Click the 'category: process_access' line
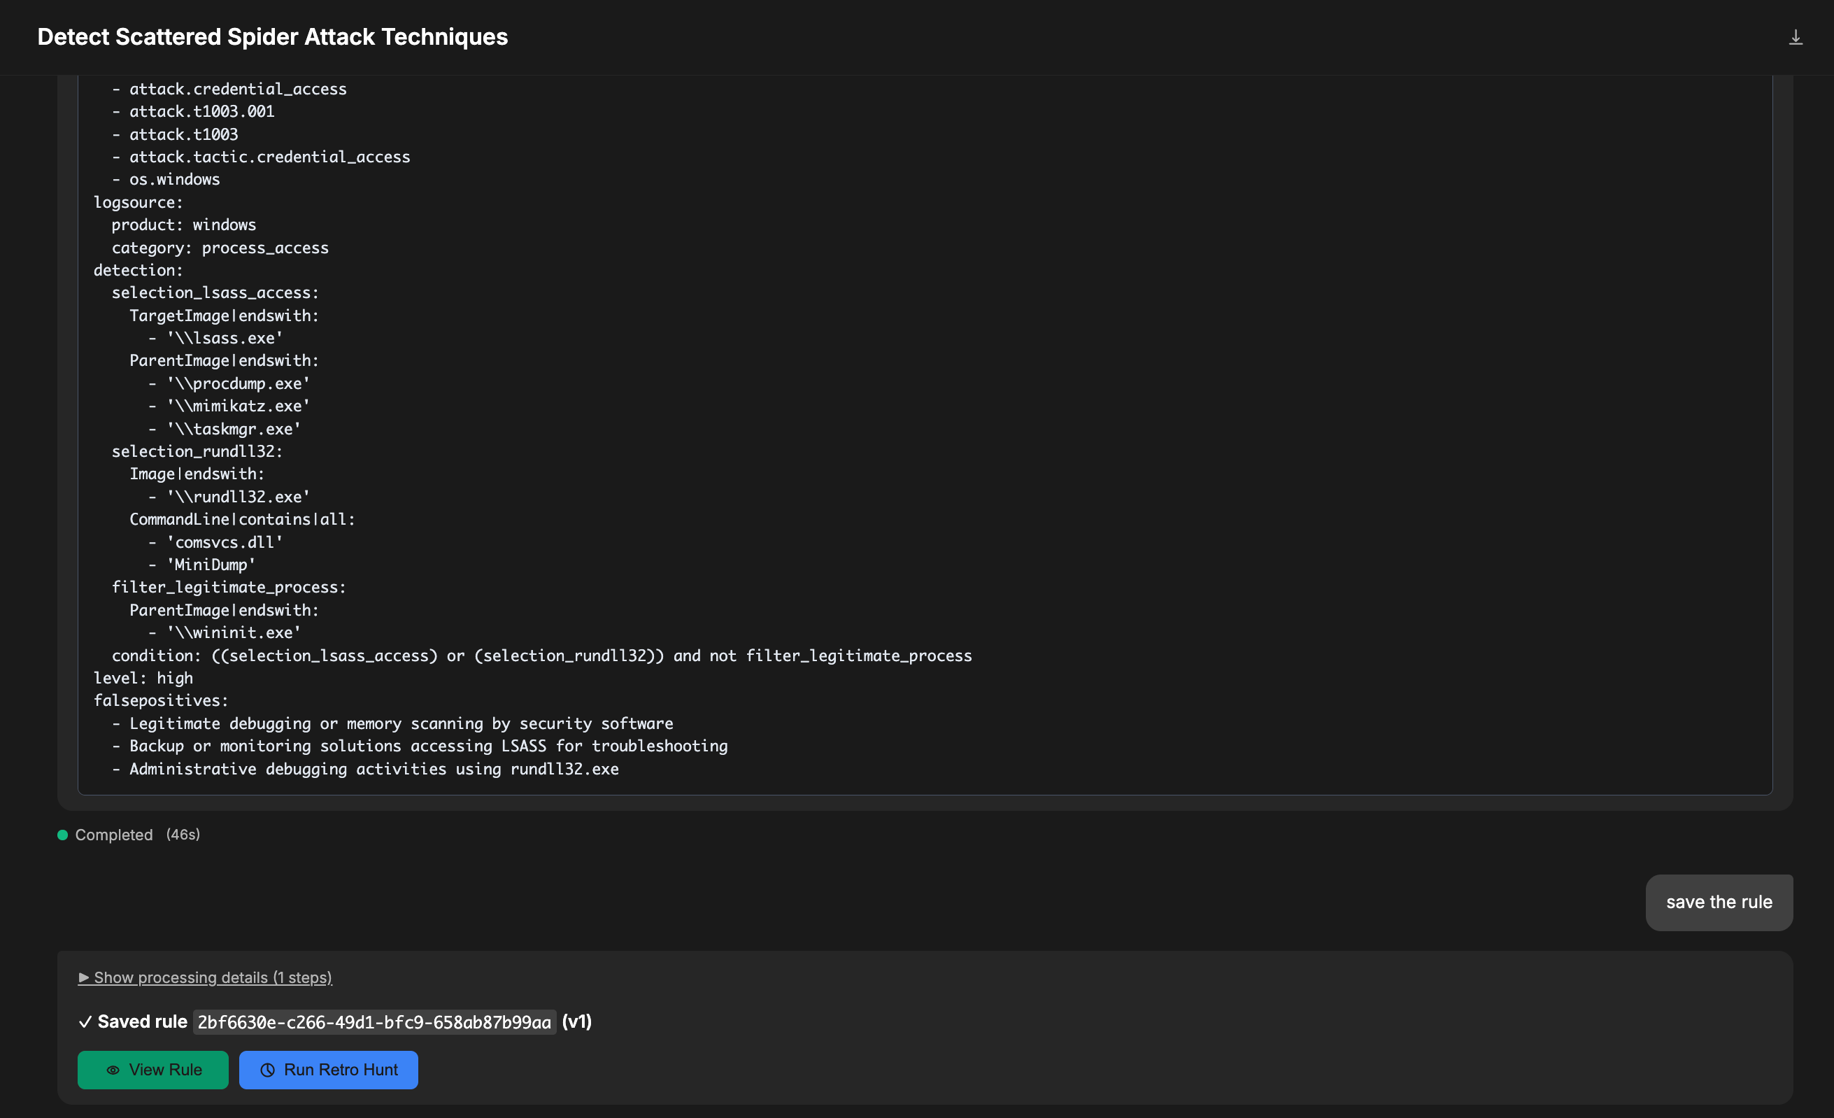The image size is (1834, 1118). (220, 247)
